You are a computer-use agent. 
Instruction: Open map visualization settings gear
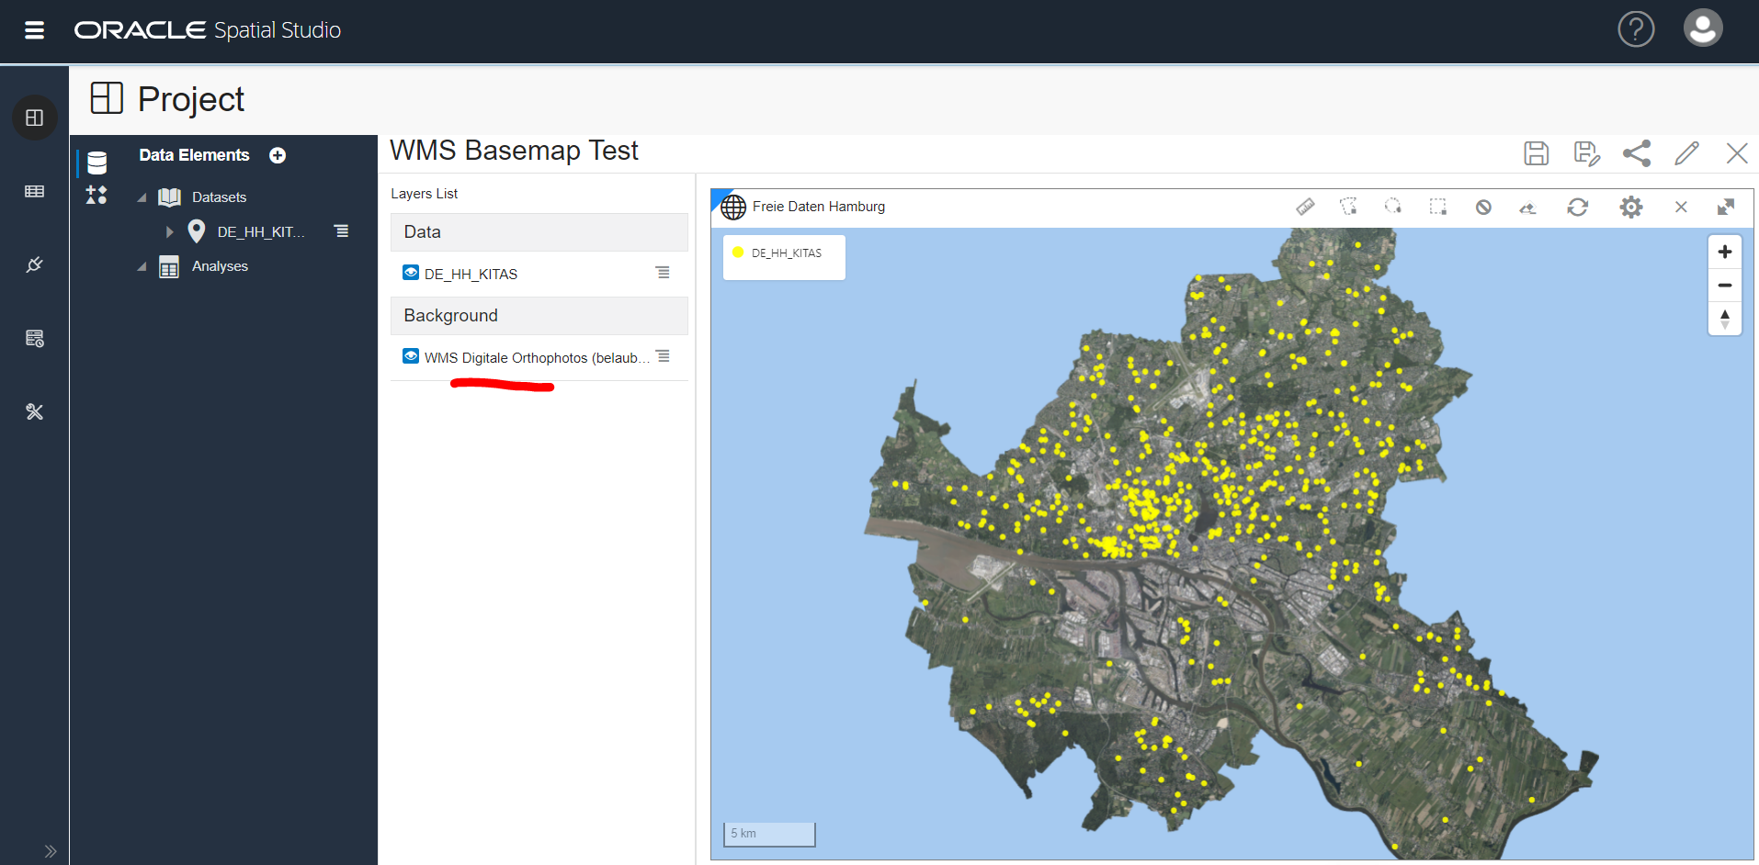pyautogui.click(x=1632, y=207)
